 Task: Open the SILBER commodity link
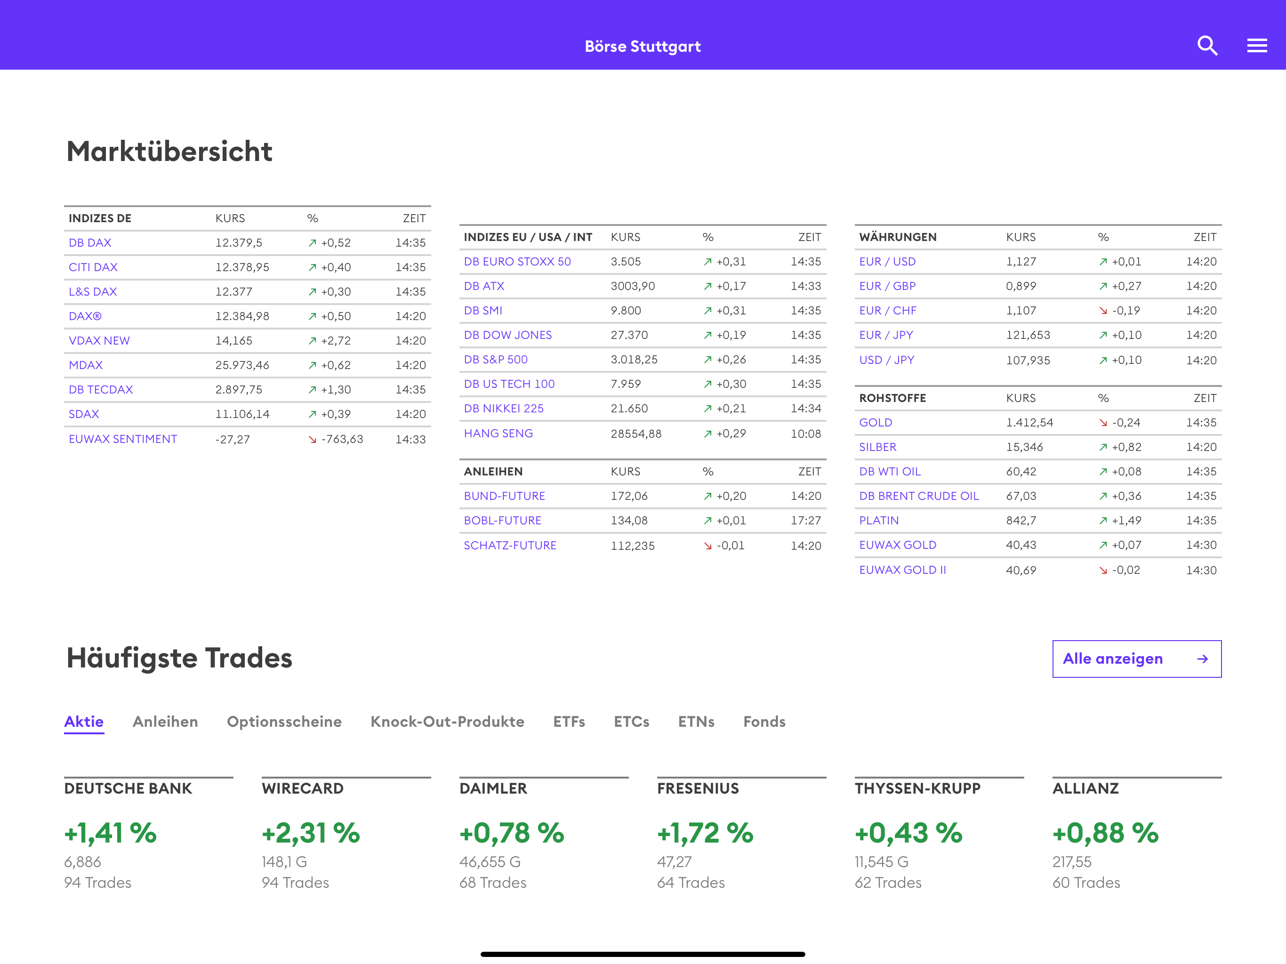tap(878, 447)
